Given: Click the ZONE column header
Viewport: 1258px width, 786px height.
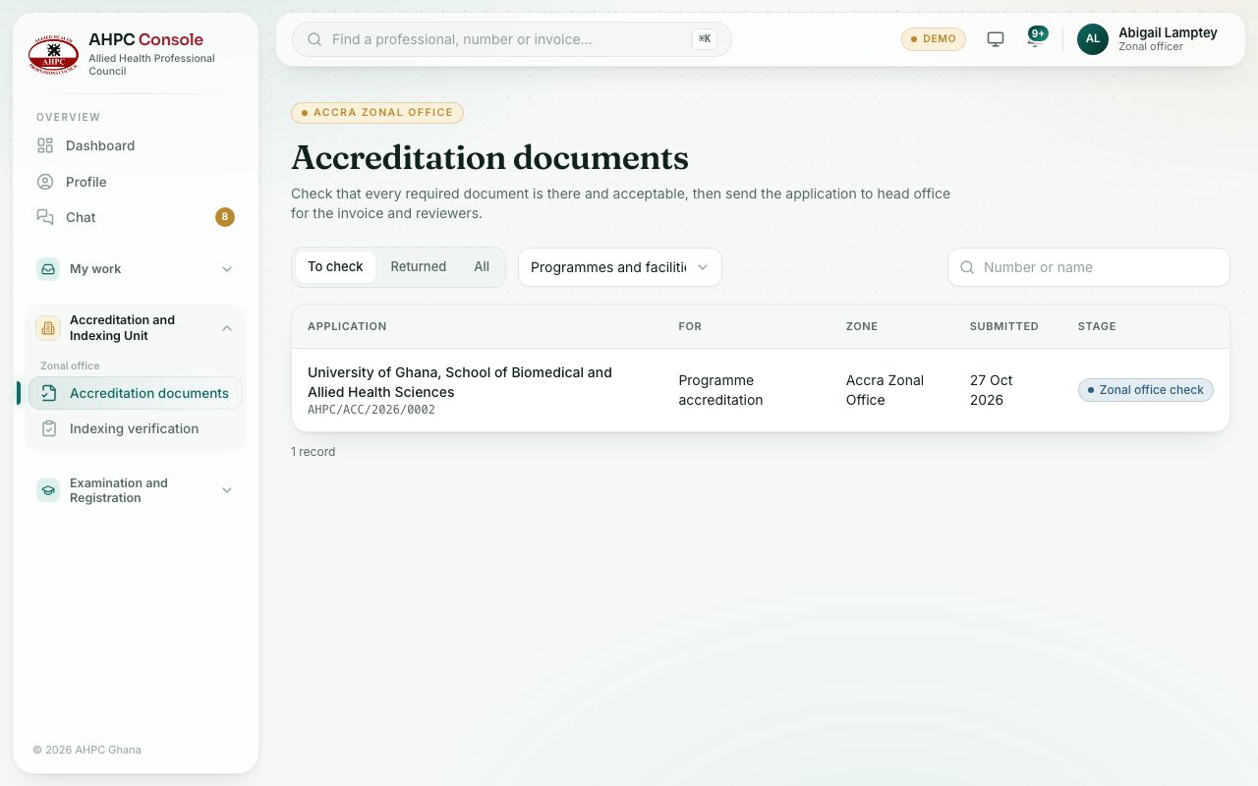Looking at the screenshot, I should point(862,326).
